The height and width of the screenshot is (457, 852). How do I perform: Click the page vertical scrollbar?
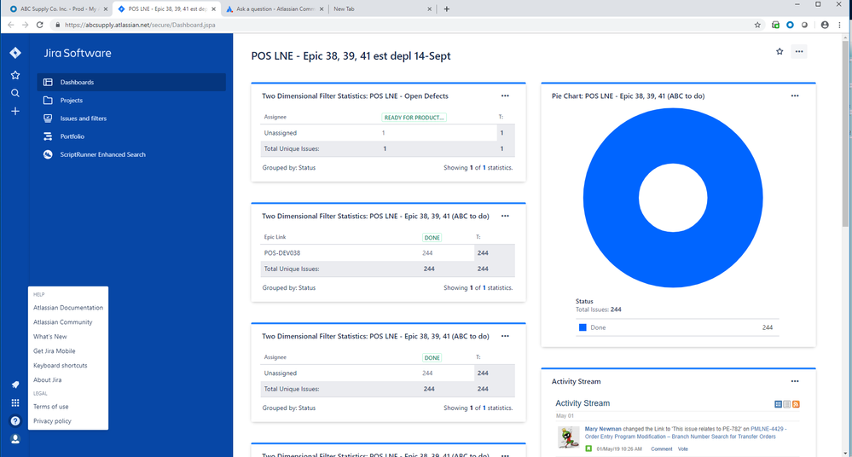click(845, 133)
